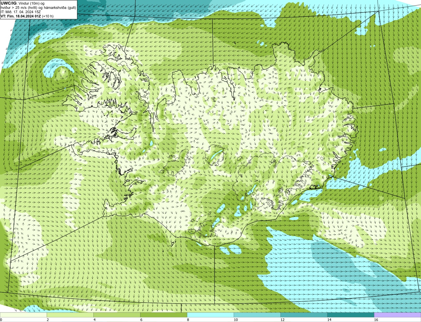Screen dimensions: 421x322
Task: Click the 8–10 m/s light cyan legend band
Action: click(x=210, y=315)
